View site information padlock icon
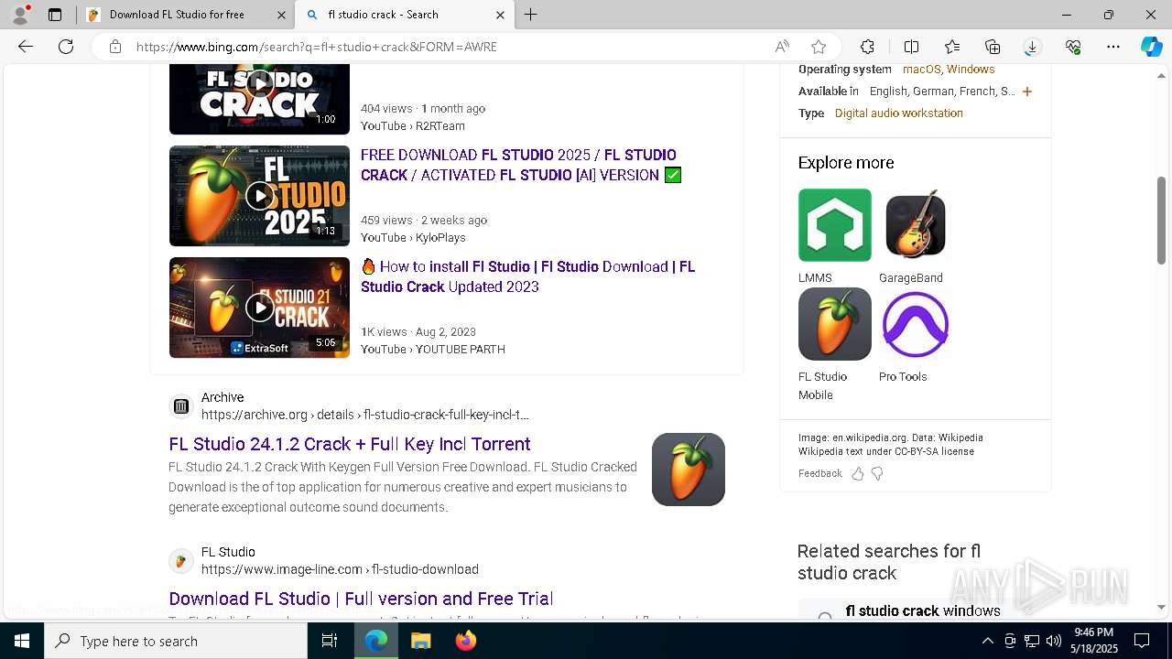The height and width of the screenshot is (659, 1172). pos(115,47)
